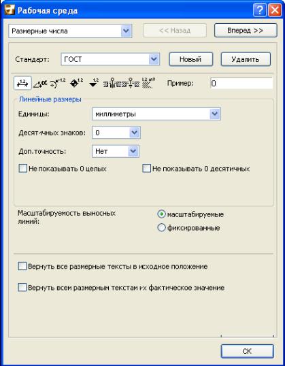Select the elevation dimensions icon
This screenshot has width=285, height=366.
point(94,83)
